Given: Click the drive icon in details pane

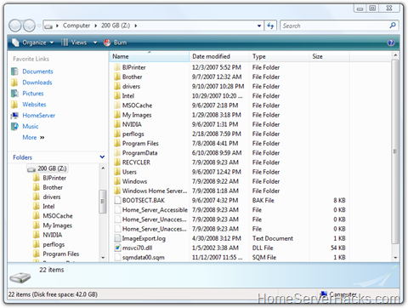Looking at the screenshot, I should click(20, 277).
